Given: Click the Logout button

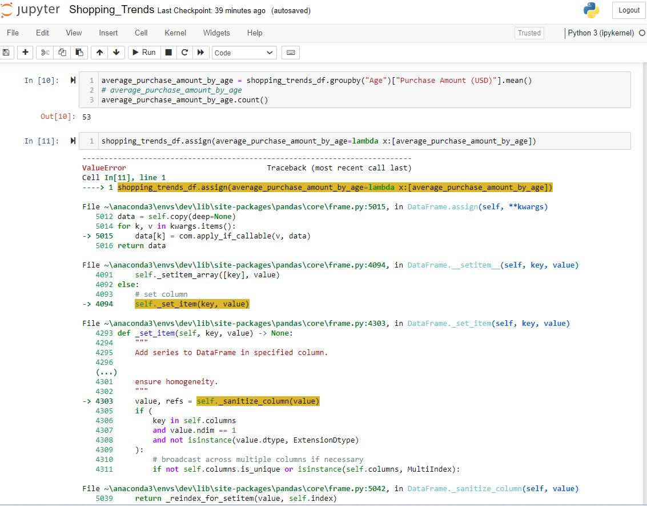Looking at the screenshot, I should (629, 10).
